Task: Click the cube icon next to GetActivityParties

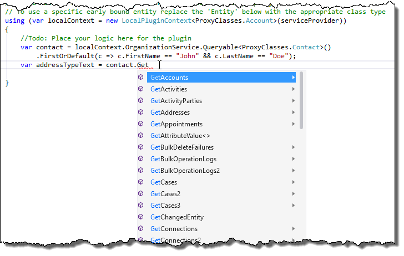Action: pos(141,100)
